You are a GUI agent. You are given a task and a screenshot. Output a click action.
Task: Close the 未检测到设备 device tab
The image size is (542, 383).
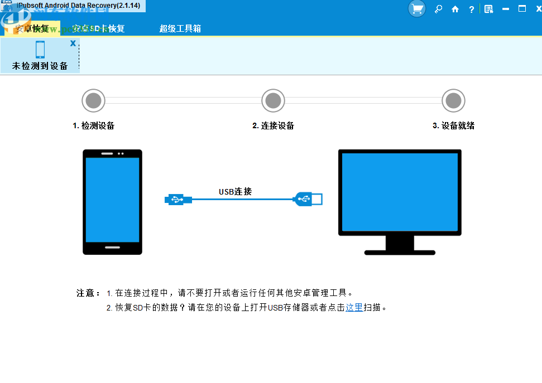(73, 42)
